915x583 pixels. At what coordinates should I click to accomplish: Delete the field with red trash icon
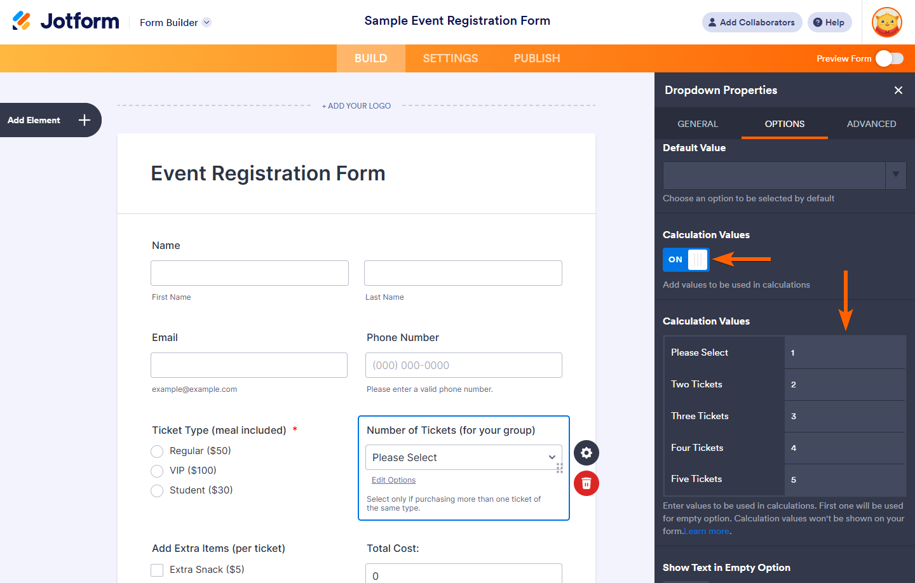(586, 483)
